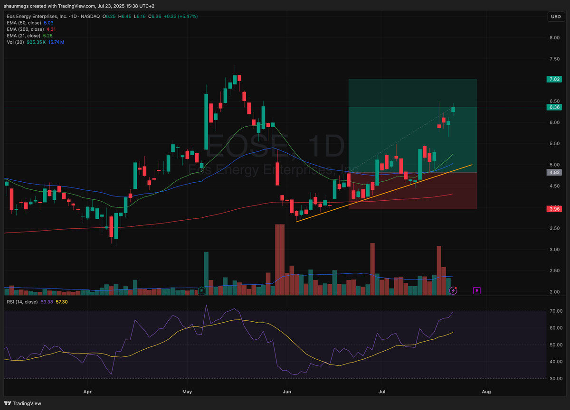Select the red stop zone of long position
Image resolution: width=570 pixels, height=410 pixels.
412,191
